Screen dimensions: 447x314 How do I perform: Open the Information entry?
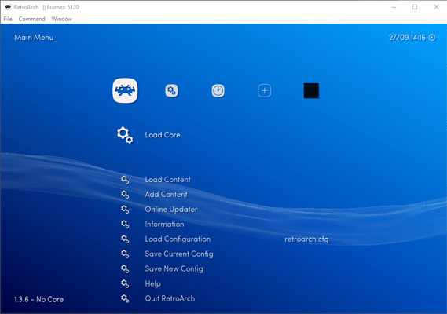[x=164, y=225]
